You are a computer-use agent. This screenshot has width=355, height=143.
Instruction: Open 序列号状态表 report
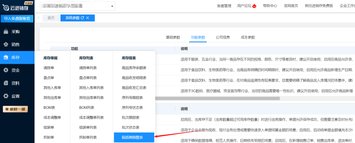tap(132, 108)
